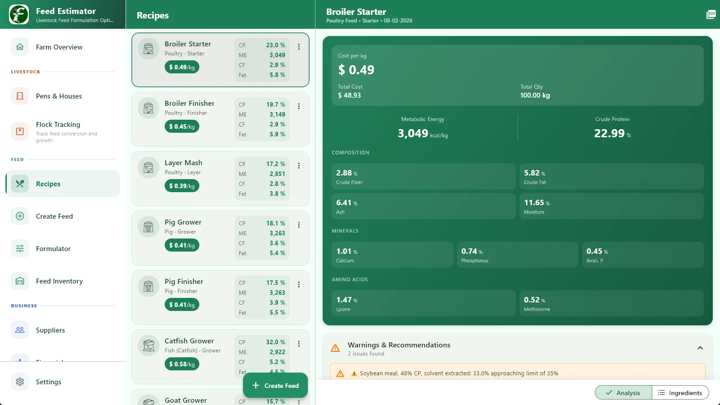Click the Lysine 1.47 % tile
The width and height of the screenshot is (720, 405).
click(x=423, y=303)
